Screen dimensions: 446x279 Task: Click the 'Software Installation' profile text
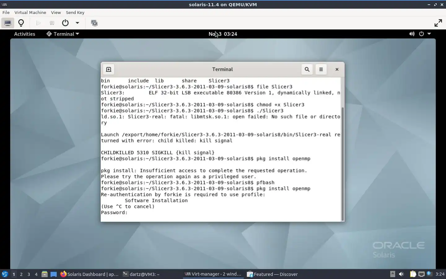tap(156, 201)
